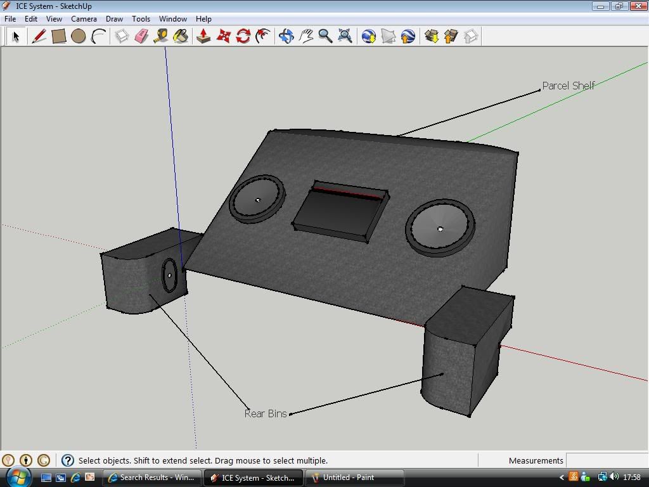Image resolution: width=649 pixels, height=487 pixels.
Task: Select the Push/Pull tool
Action: click(203, 36)
